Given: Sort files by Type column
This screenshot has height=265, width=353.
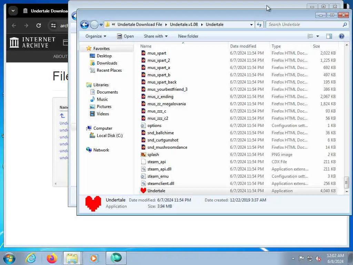Looking at the screenshot, I should coord(276,46).
